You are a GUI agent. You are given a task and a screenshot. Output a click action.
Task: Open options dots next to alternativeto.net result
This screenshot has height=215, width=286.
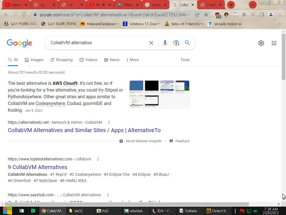109,122
